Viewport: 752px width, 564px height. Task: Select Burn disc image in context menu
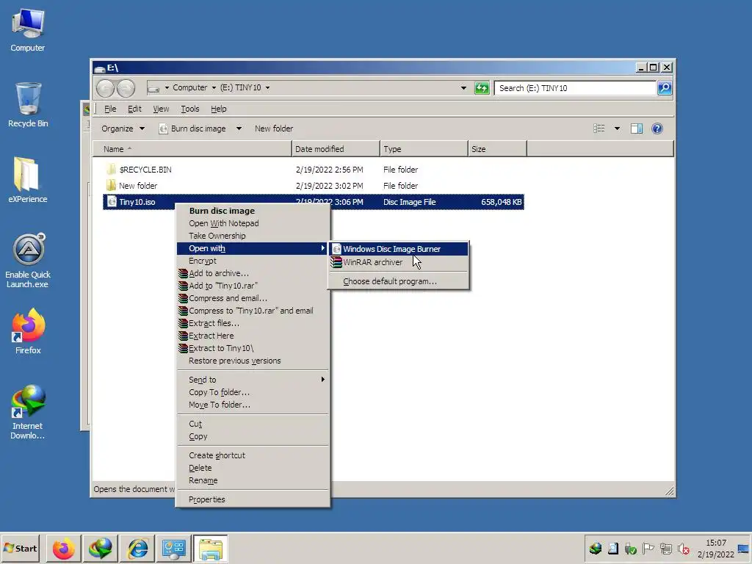point(253,211)
